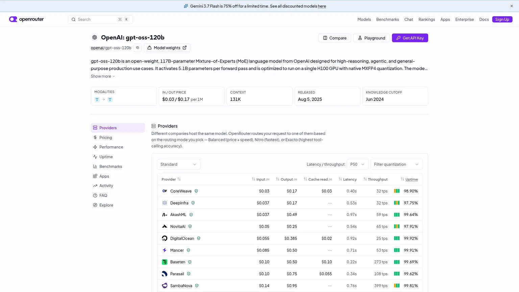The height and width of the screenshot is (292, 519).
Task: Click the CoreWeave provider logo
Action: [165, 191]
